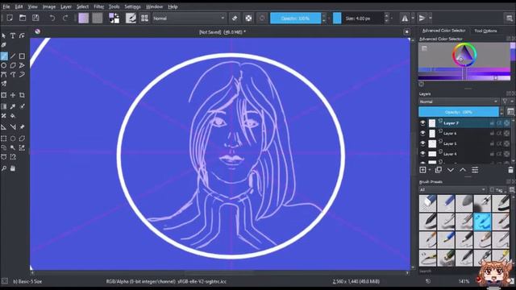Open the brush presets tag All dropdown
Screen dimensions: 516x290
[x=452, y=190]
